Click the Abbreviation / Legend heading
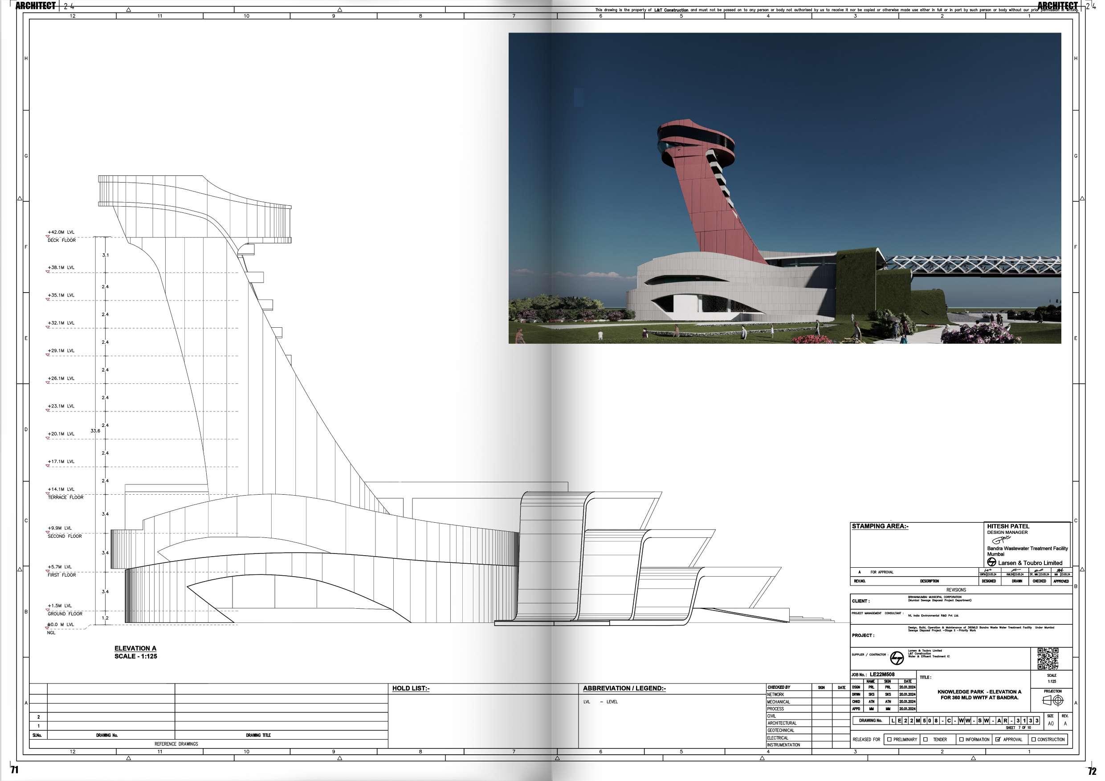1105x781 pixels. 624,688
